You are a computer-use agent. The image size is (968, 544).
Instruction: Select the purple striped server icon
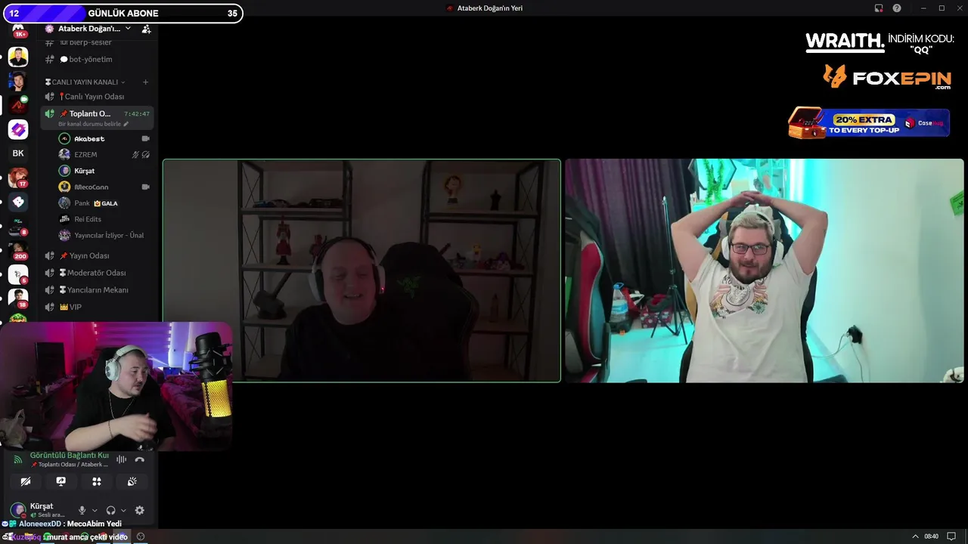[x=18, y=129]
